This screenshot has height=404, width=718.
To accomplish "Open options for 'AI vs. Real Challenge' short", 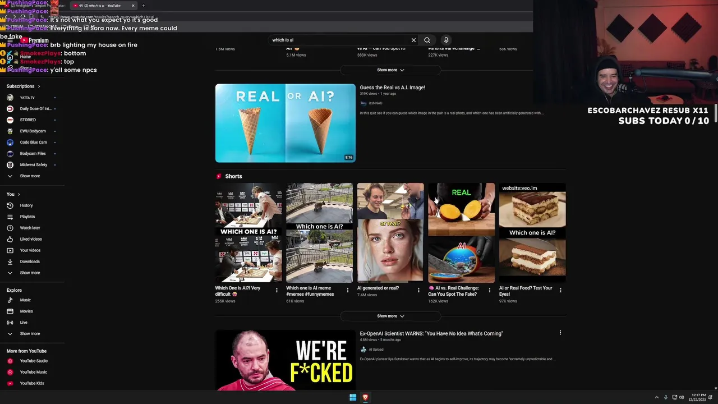I will click(489, 290).
